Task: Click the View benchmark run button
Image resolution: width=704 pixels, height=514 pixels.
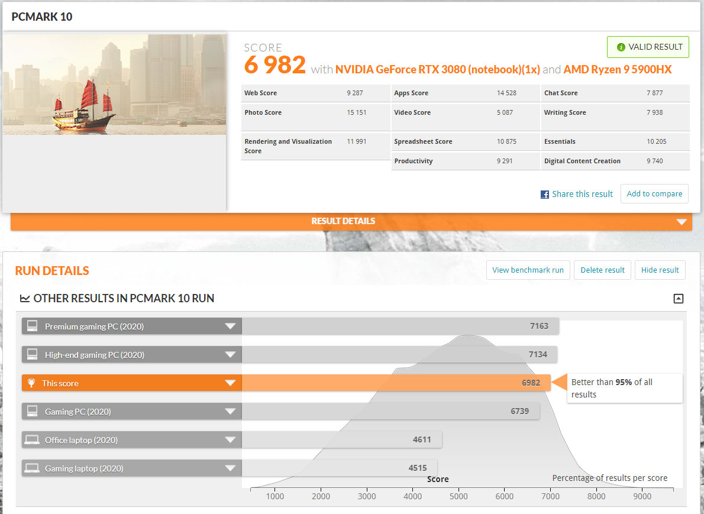Action: [x=528, y=270]
